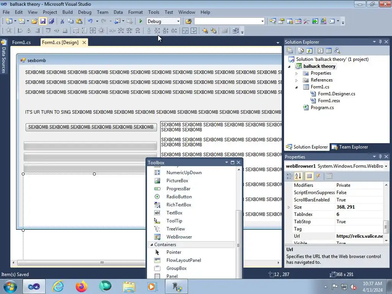Viewport: 392px width, 294px height.
Task: Select ProgressBar in the Toolbox
Action: [x=178, y=189]
